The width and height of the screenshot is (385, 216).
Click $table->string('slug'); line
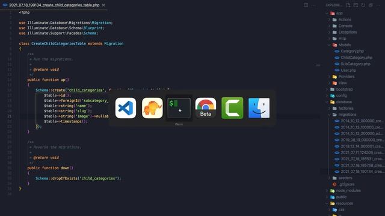[x=68, y=111]
